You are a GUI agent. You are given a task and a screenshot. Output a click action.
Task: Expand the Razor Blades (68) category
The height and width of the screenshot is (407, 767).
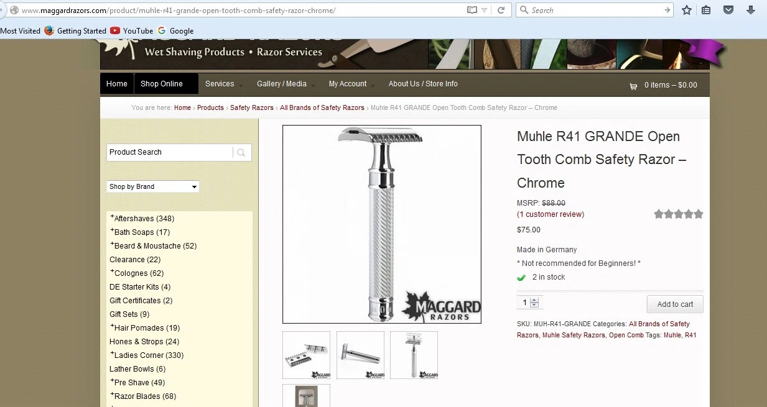[x=143, y=396]
